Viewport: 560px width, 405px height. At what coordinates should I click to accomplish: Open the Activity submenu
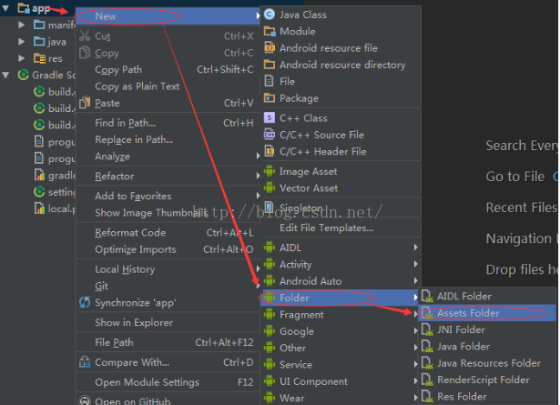[295, 265]
